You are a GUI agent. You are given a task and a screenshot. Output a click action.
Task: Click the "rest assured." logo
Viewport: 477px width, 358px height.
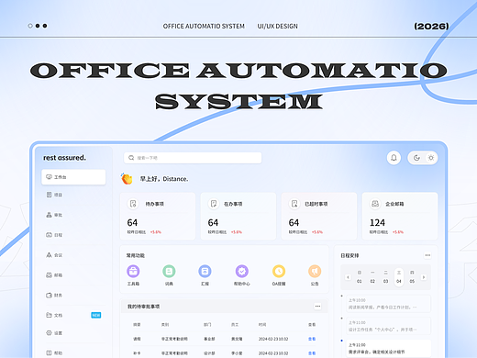64,158
